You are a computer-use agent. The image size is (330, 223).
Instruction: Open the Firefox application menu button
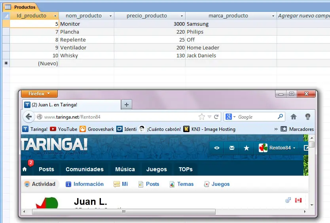pos(39,94)
